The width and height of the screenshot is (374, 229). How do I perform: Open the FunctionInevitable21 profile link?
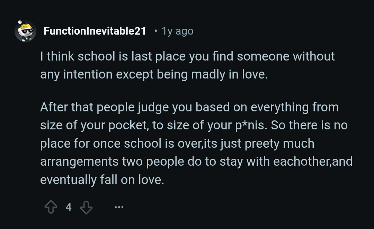pyautogui.click(x=95, y=31)
